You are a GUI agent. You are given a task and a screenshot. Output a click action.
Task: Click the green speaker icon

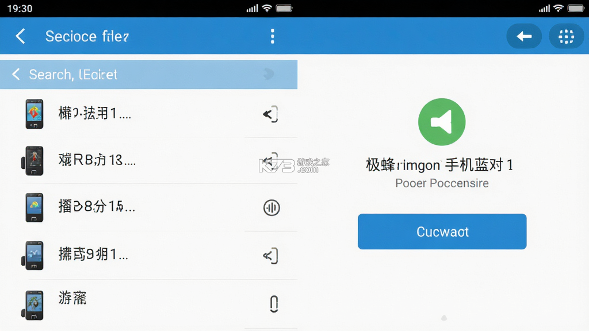coord(442,122)
